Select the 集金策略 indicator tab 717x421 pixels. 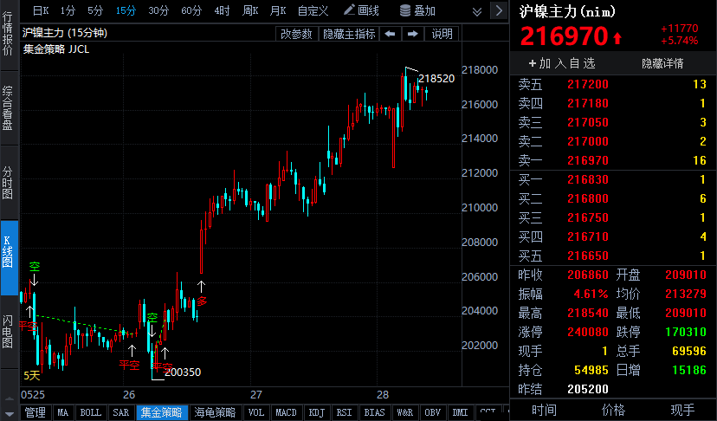[x=161, y=412]
